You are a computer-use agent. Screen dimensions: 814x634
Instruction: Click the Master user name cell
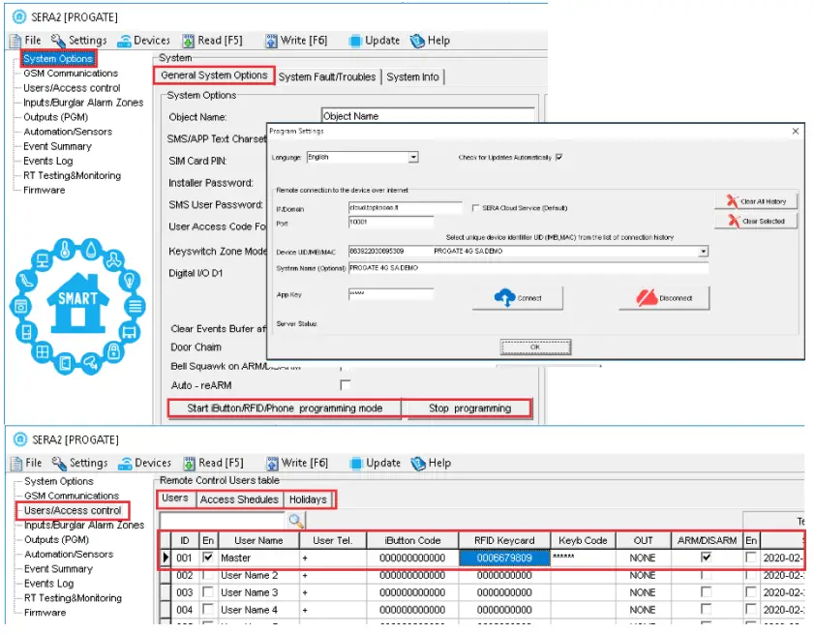[x=258, y=558]
